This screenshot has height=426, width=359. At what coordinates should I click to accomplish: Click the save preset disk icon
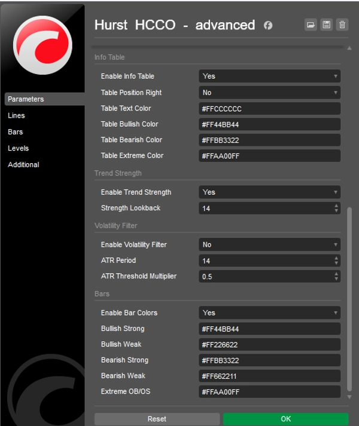(x=326, y=25)
